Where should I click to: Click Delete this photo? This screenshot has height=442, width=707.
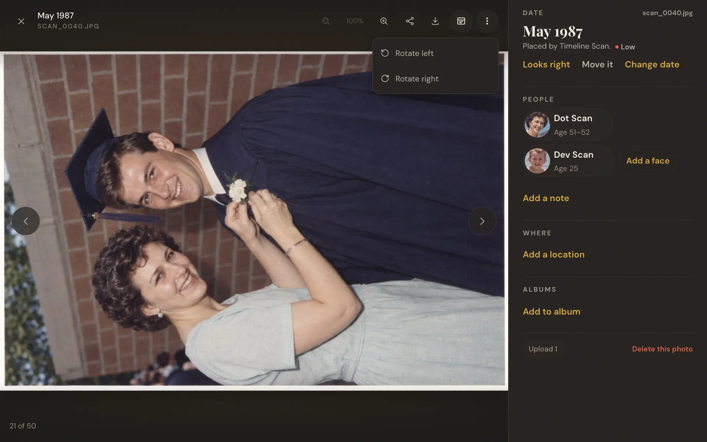(662, 349)
